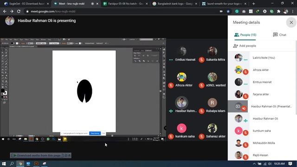Select farjana akter in people list
This screenshot has height=167, width=297.
(x=262, y=94)
